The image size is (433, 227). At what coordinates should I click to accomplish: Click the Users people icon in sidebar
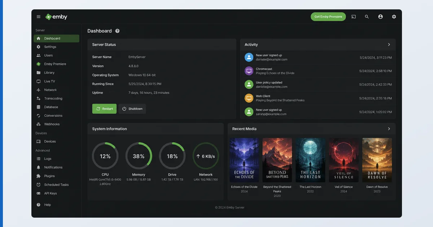point(39,55)
